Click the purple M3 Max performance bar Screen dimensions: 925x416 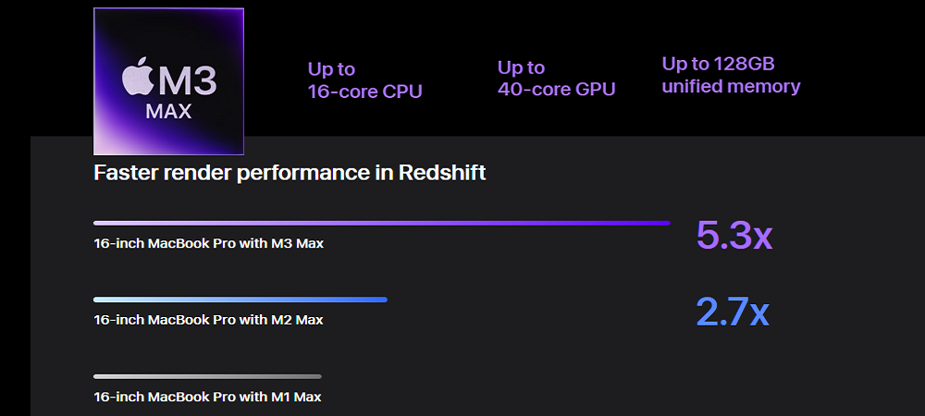[x=382, y=224]
